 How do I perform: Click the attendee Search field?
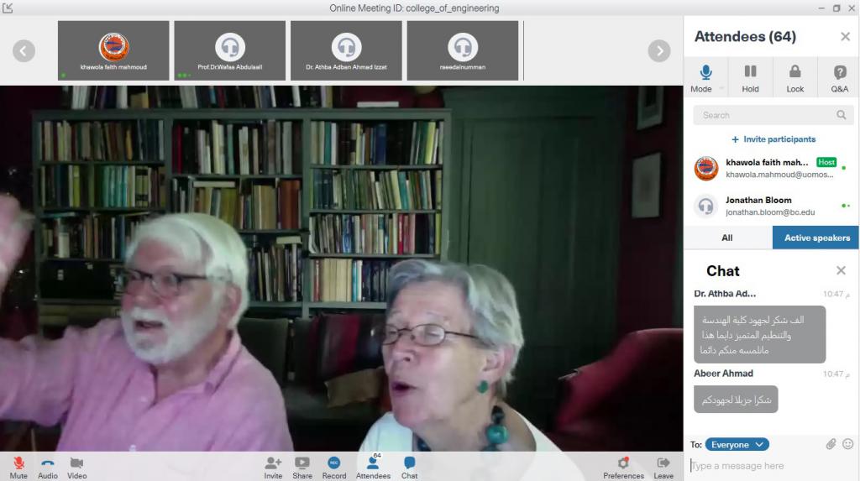(x=764, y=115)
